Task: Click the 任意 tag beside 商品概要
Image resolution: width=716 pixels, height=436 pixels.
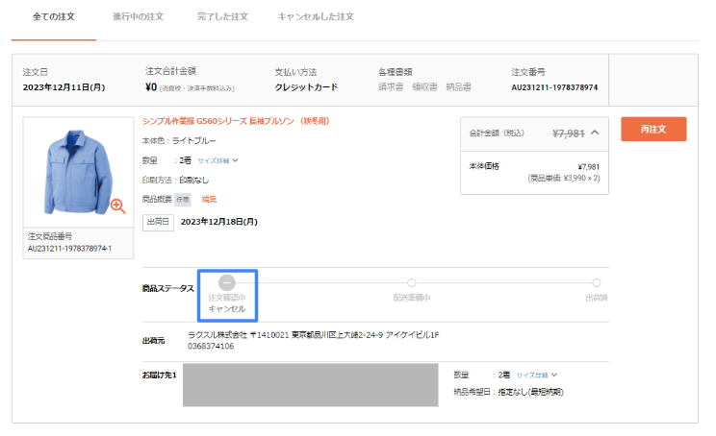Action: click(x=183, y=200)
